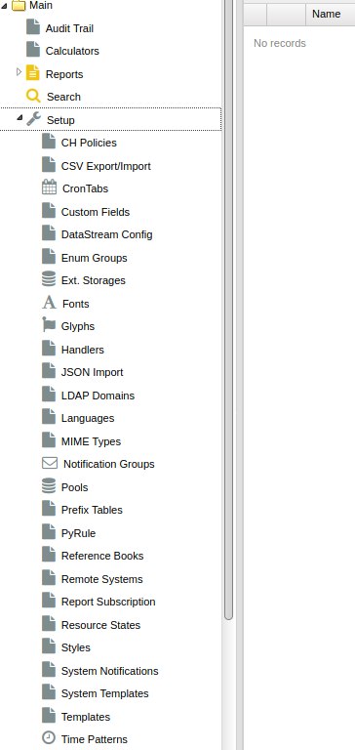Expand the Reports tree node arrow
The height and width of the screenshot is (750, 355).
[20, 72]
